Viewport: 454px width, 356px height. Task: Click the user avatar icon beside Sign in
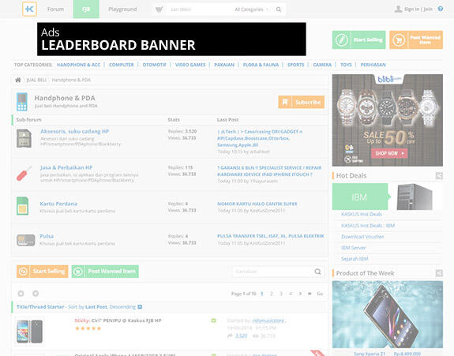tap(399, 9)
